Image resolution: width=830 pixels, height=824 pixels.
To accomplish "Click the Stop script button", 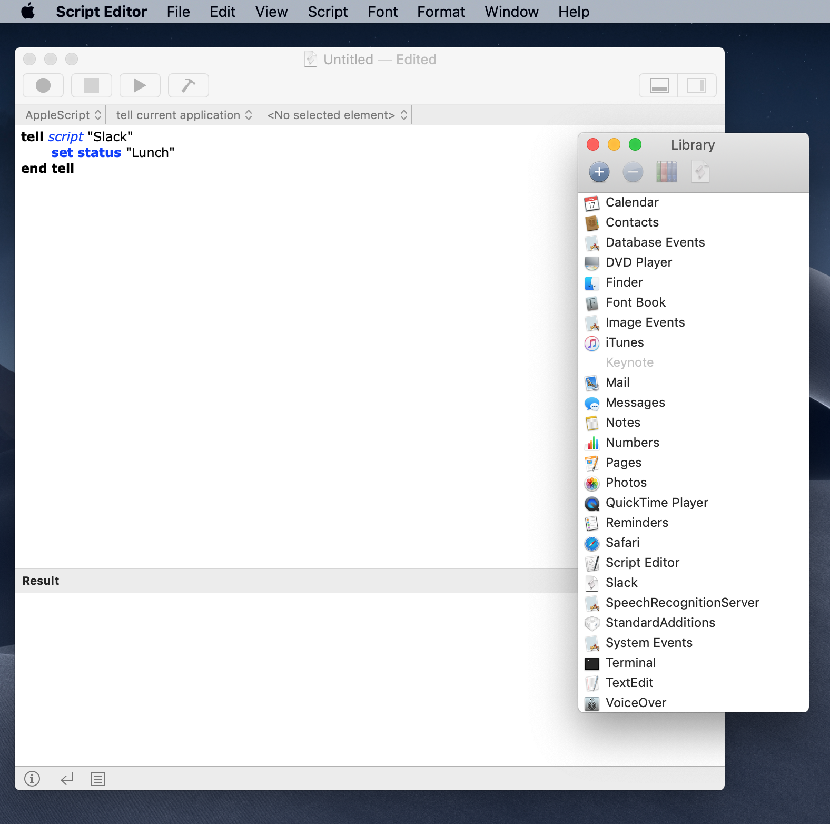I will point(92,85).
